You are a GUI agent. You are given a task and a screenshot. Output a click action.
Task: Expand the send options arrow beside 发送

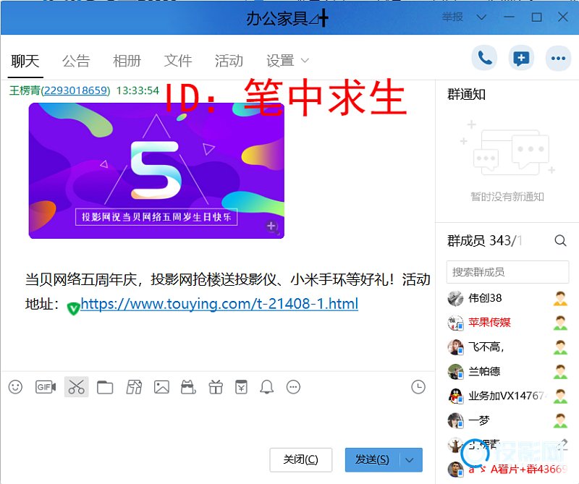tap(410, 459)
